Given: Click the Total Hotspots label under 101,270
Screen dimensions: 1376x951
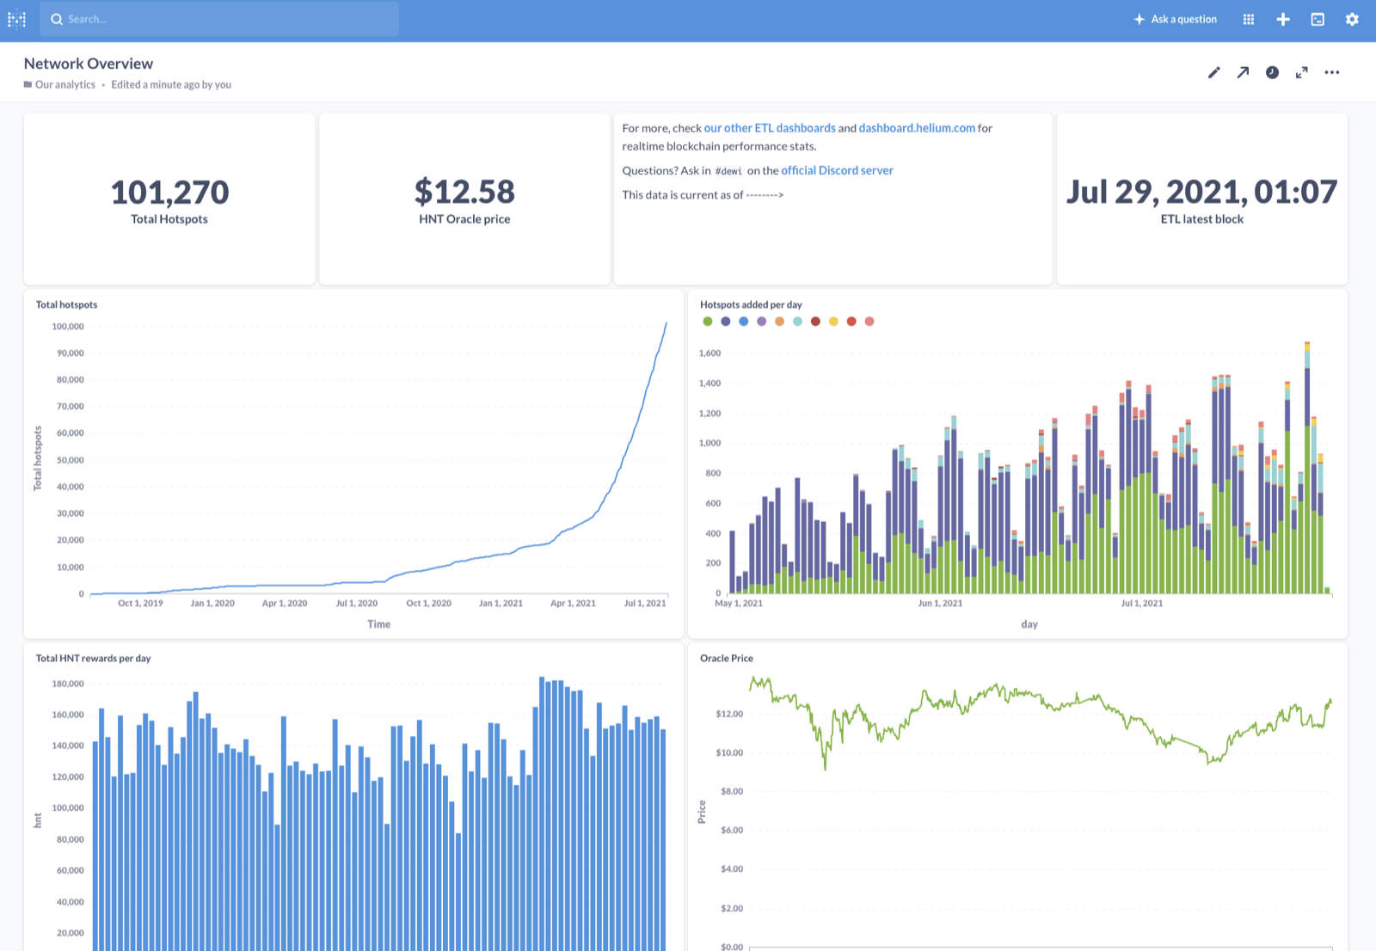Looking at the screenshot, I should [x=169, y=219].
